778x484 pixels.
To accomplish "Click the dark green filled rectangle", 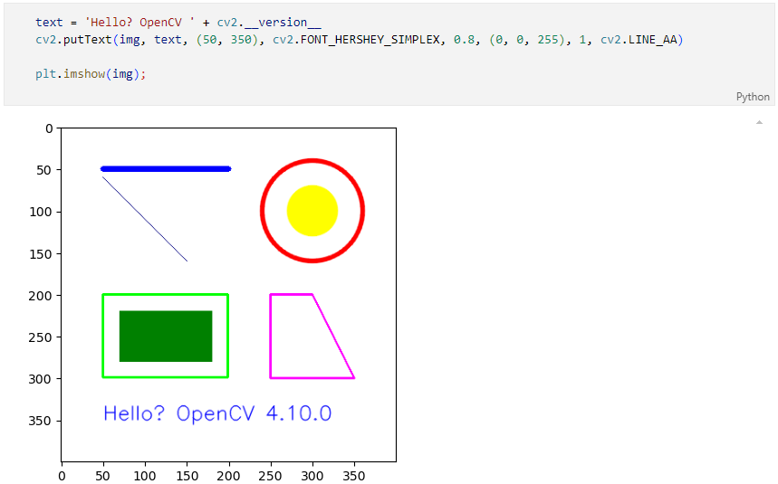I will tap(166, 337).
